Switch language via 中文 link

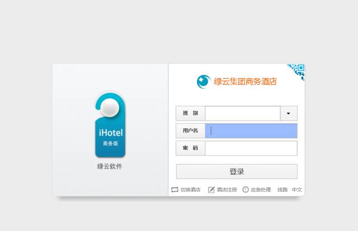[297, 190]
